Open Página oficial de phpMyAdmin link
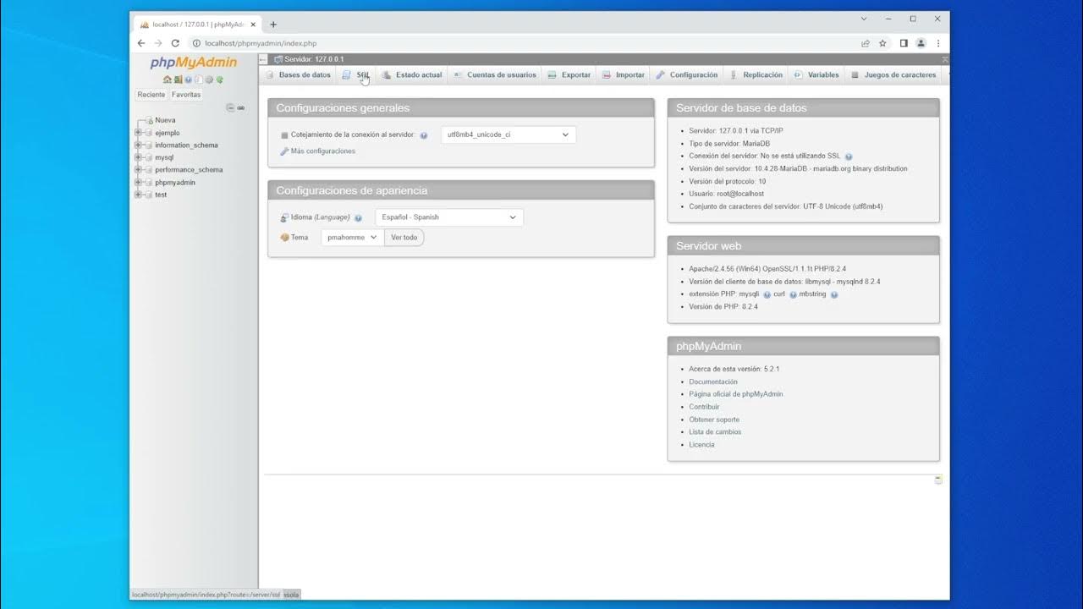Viewport: 1083px width, 609px height. pos(736,394)
